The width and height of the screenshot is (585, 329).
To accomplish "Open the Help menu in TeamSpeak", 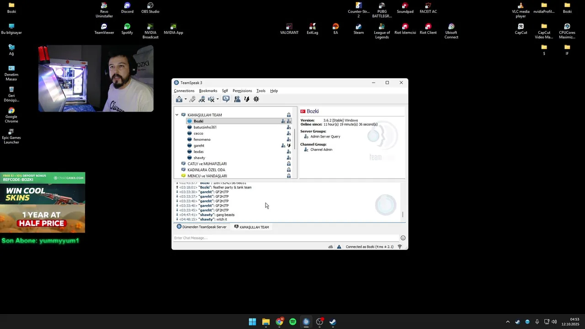I will tap(274, 91).
